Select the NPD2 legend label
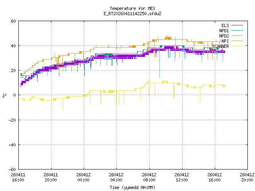 click(224, 36)
